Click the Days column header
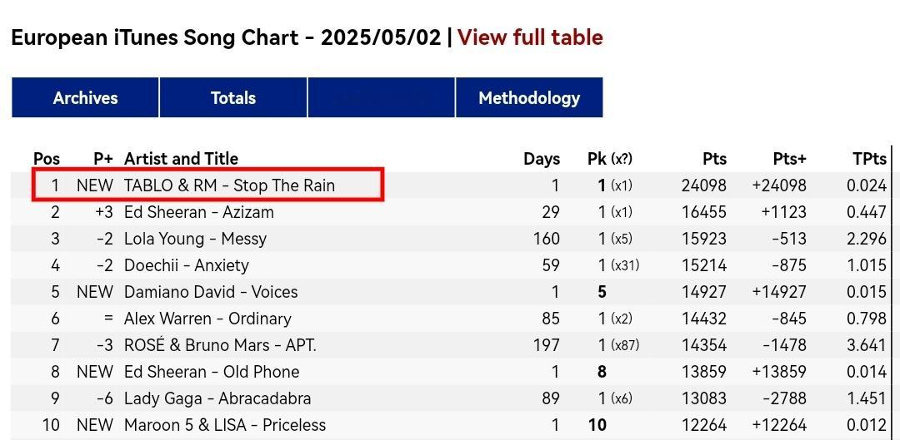900x440 pixels. pyautogui.click(x=542, y=159)
